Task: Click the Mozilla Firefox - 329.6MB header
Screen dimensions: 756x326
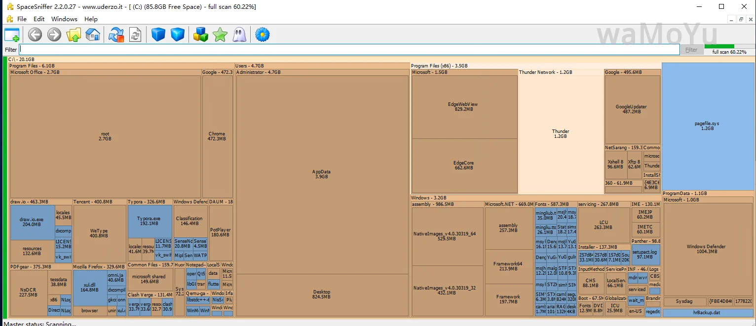Action: pos(99,266)
